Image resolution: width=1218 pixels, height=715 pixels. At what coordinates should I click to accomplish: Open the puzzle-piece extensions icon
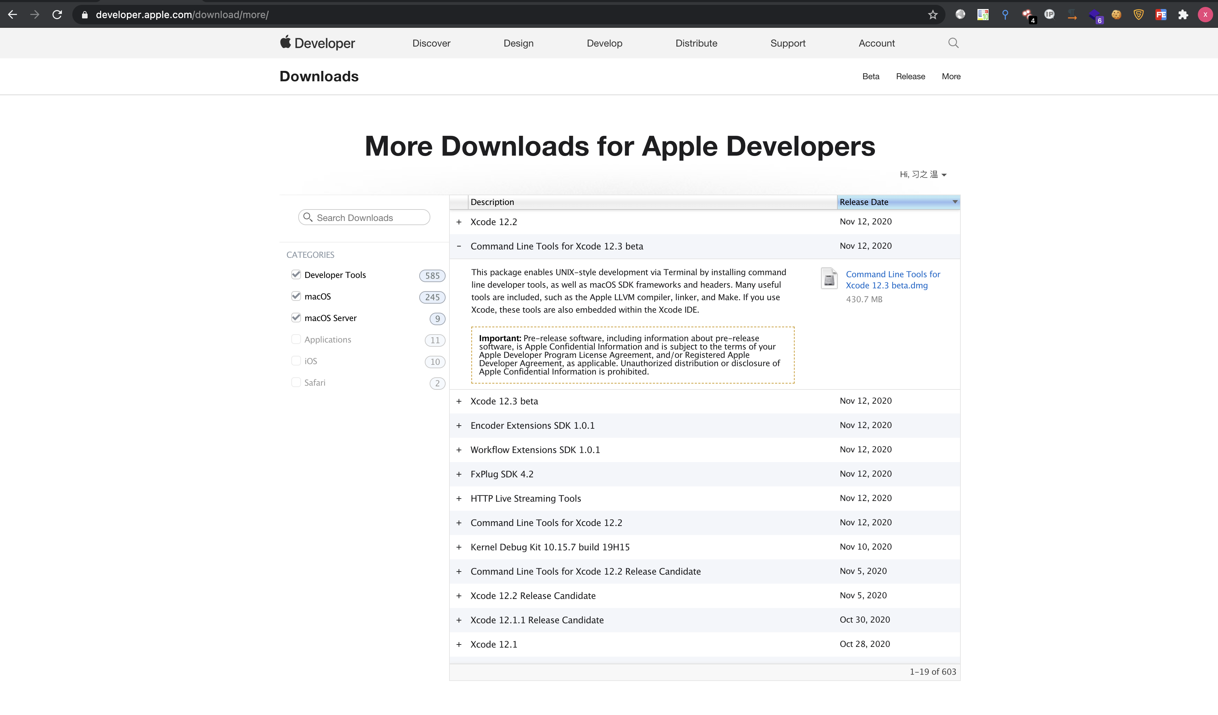[x=1183, y=15]
